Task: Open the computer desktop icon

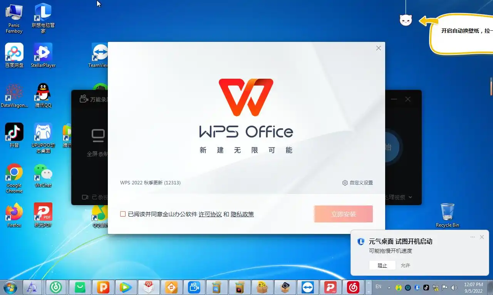Action: [14, 18]
